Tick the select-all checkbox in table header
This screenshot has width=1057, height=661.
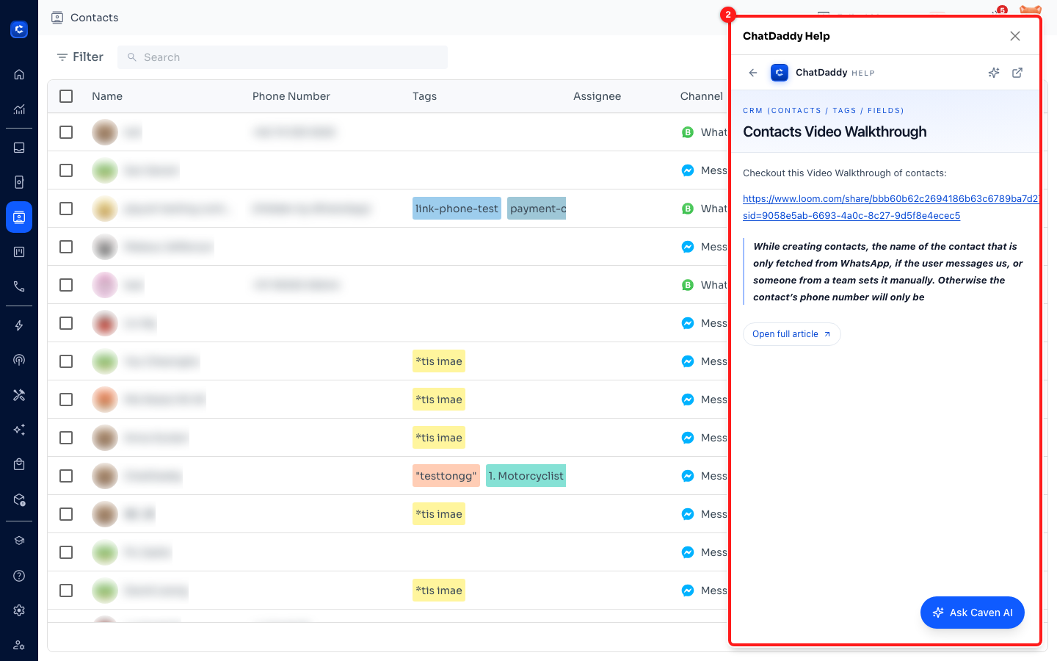[x=66, y=96]
